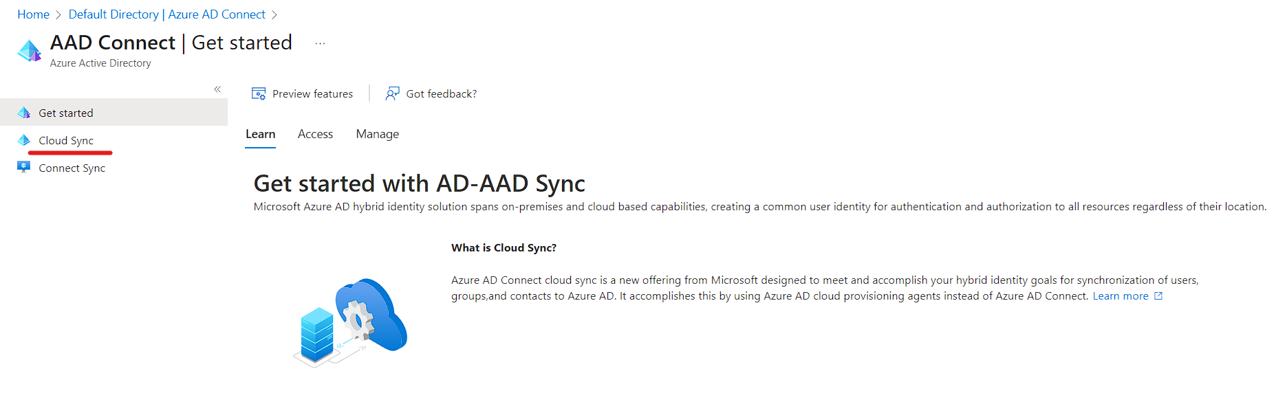
Task: Click the Learn more link about cloud sync
Action: 1121,295
